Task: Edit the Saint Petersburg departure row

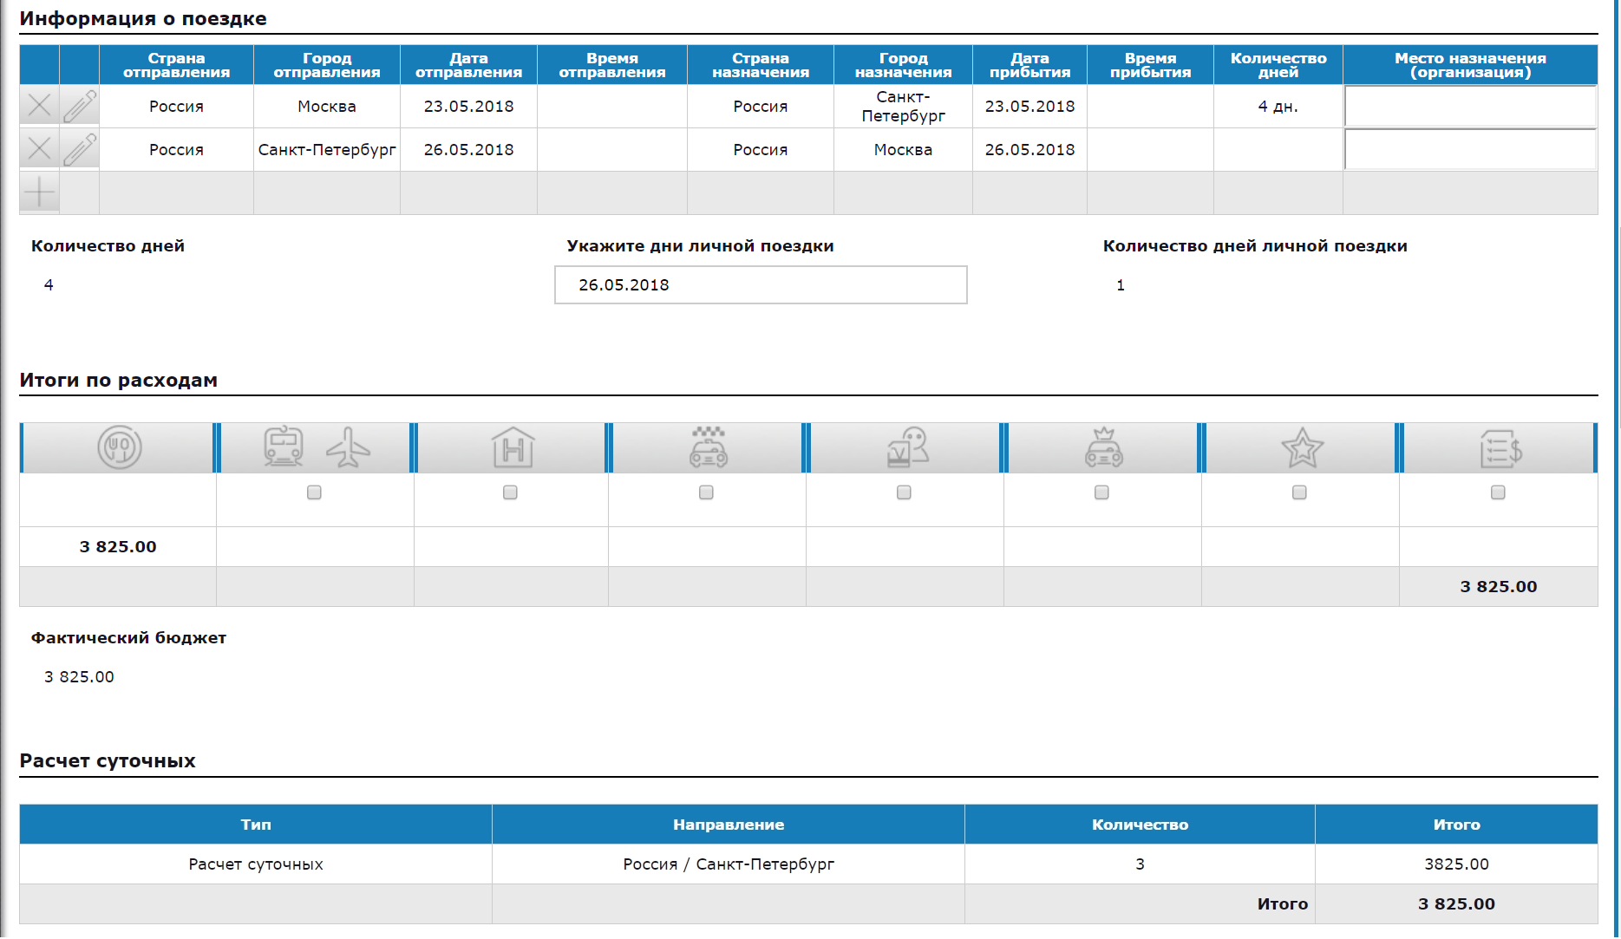Action: point(80,149)
